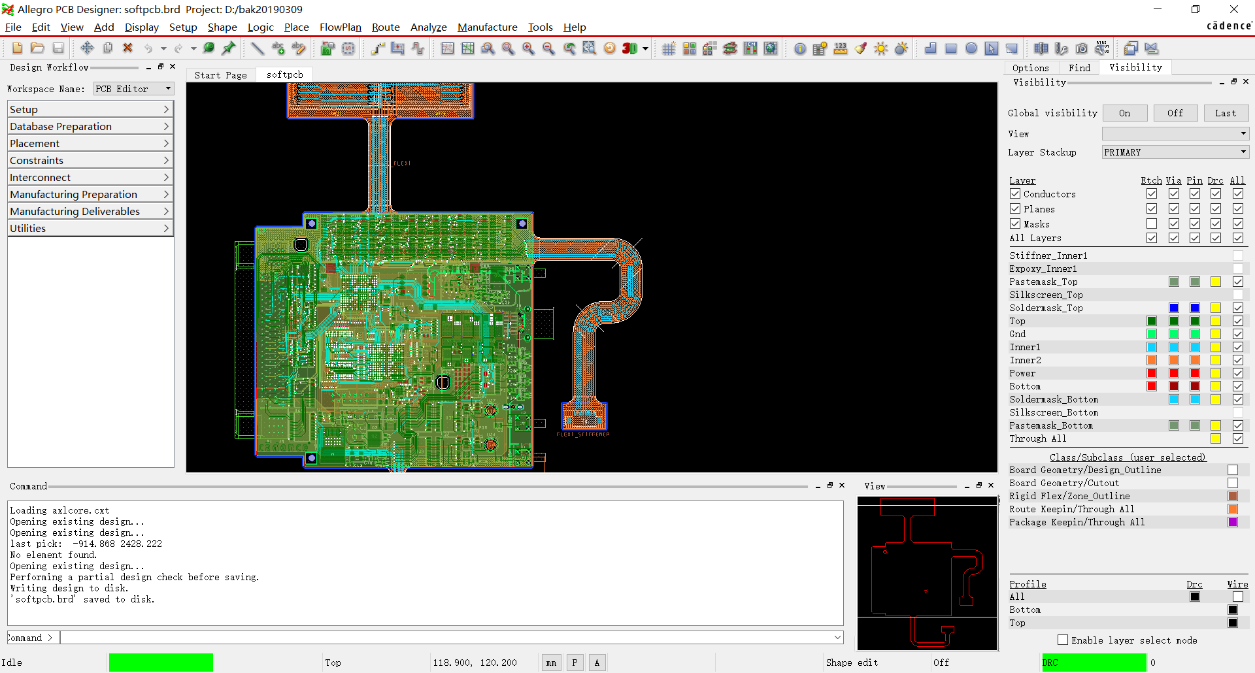
Task: Open the 3D viewer icon
Action: pos(629,48)
